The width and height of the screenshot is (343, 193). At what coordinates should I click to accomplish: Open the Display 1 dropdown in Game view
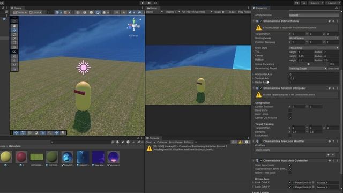coord(173,12)
